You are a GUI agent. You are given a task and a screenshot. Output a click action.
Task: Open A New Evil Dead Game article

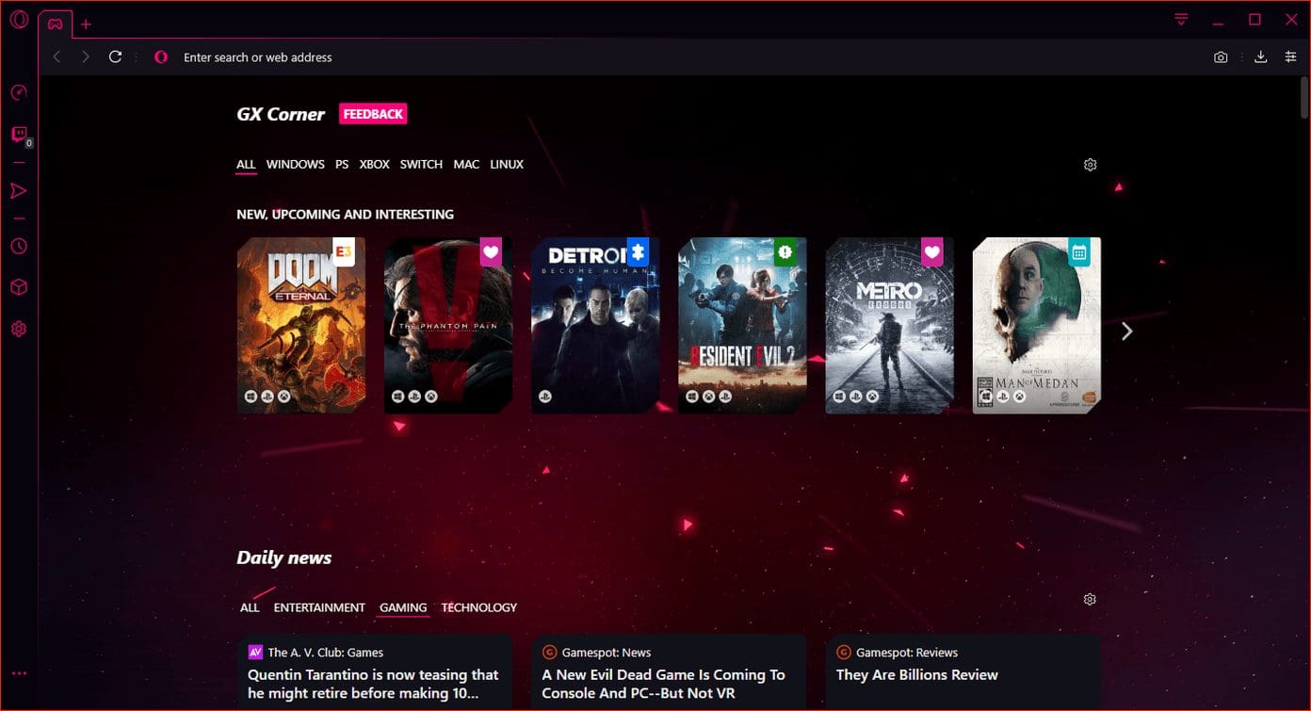click(x=664, y=684)
